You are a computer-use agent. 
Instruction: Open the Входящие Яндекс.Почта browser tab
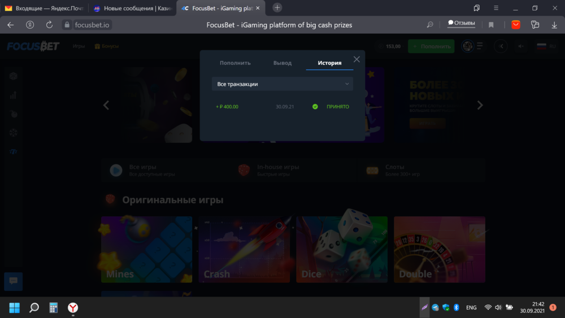44,8
